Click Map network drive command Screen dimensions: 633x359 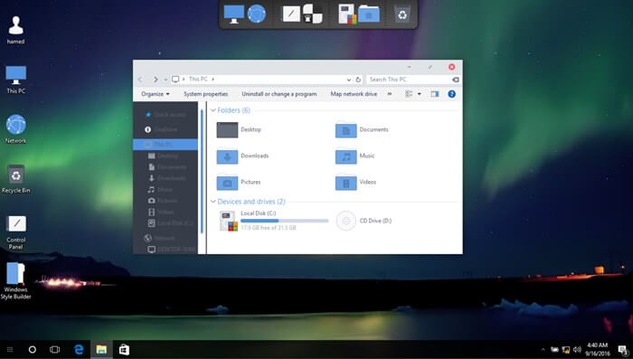354,94
